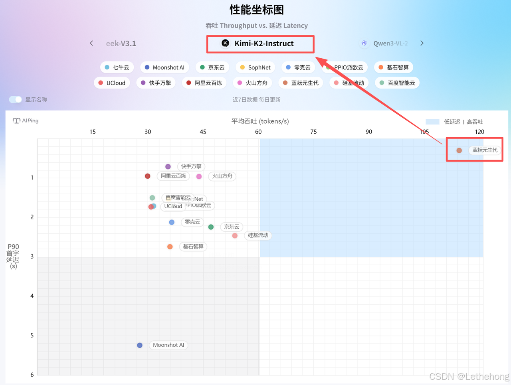The height and width of the screenshot is (385, 511).
Task: Click the 硅基流动 data point
Action: coord(235,236)
